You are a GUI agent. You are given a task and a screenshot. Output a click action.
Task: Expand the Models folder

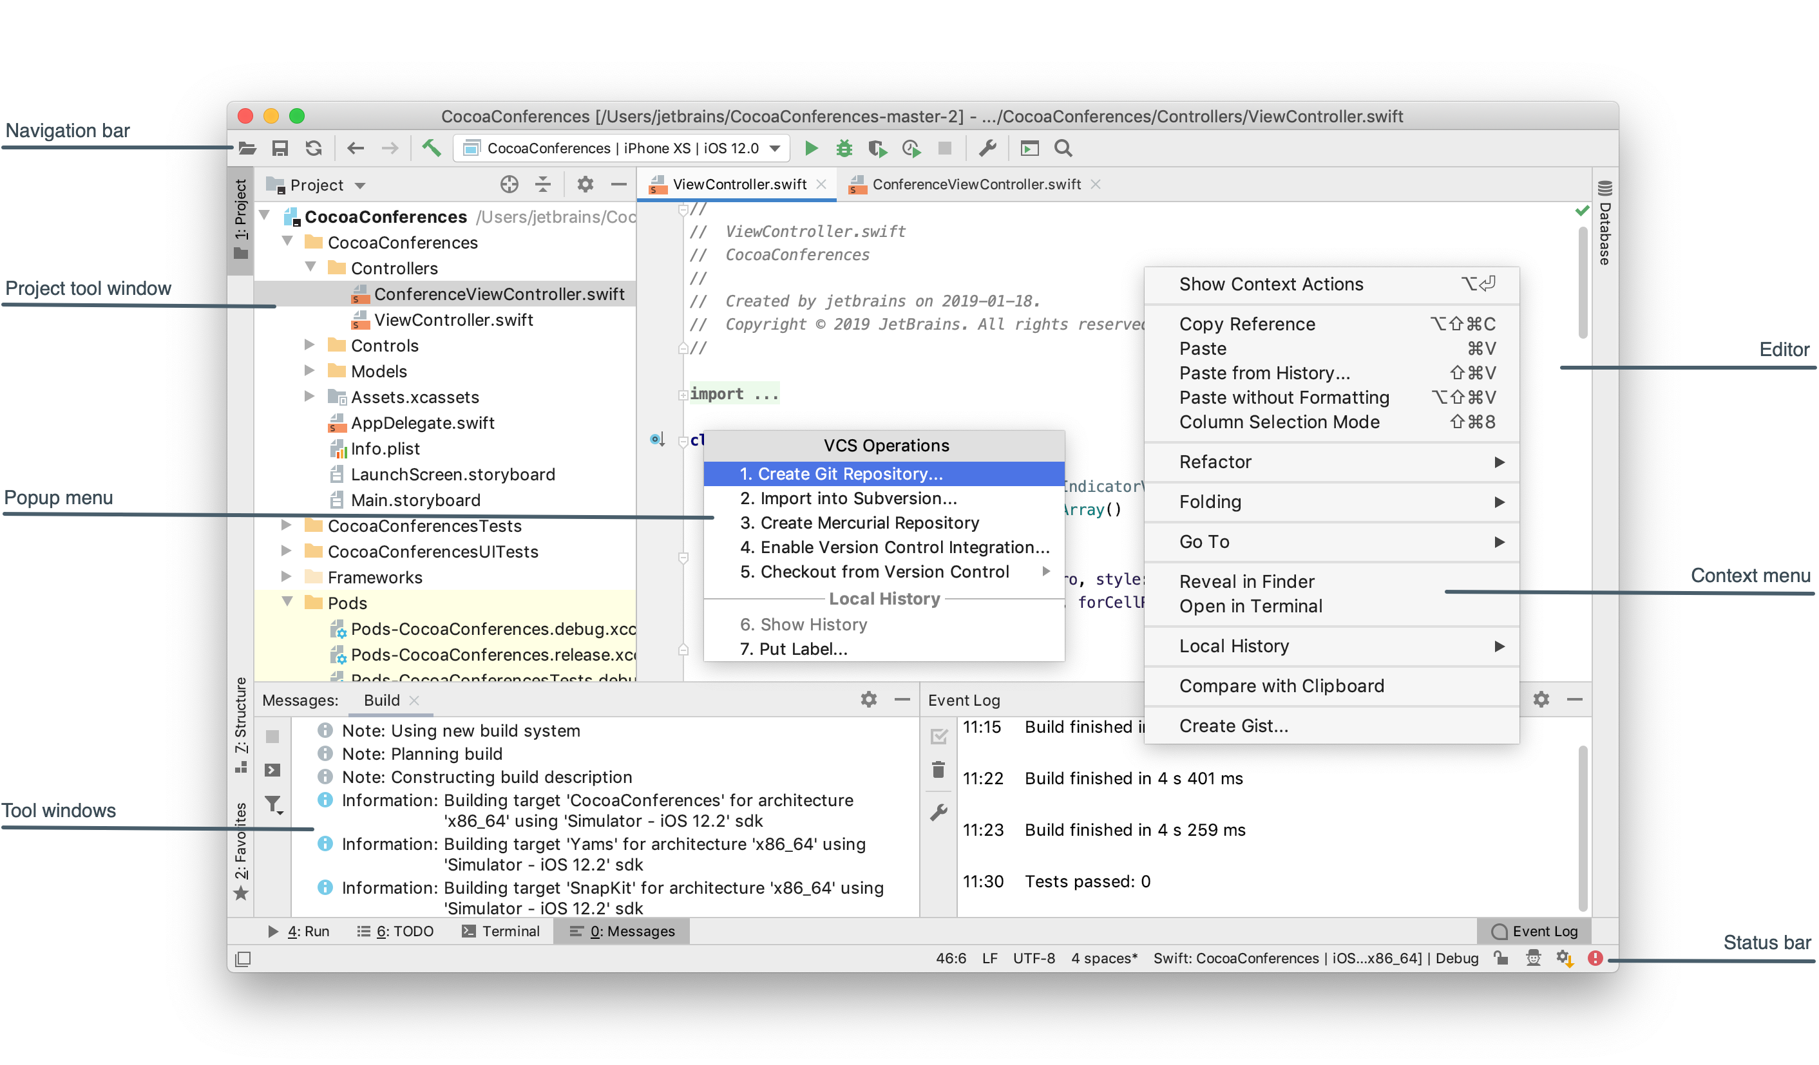310,371
